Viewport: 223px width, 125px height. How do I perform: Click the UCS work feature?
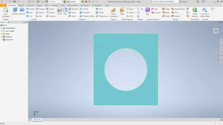(130, 16)
